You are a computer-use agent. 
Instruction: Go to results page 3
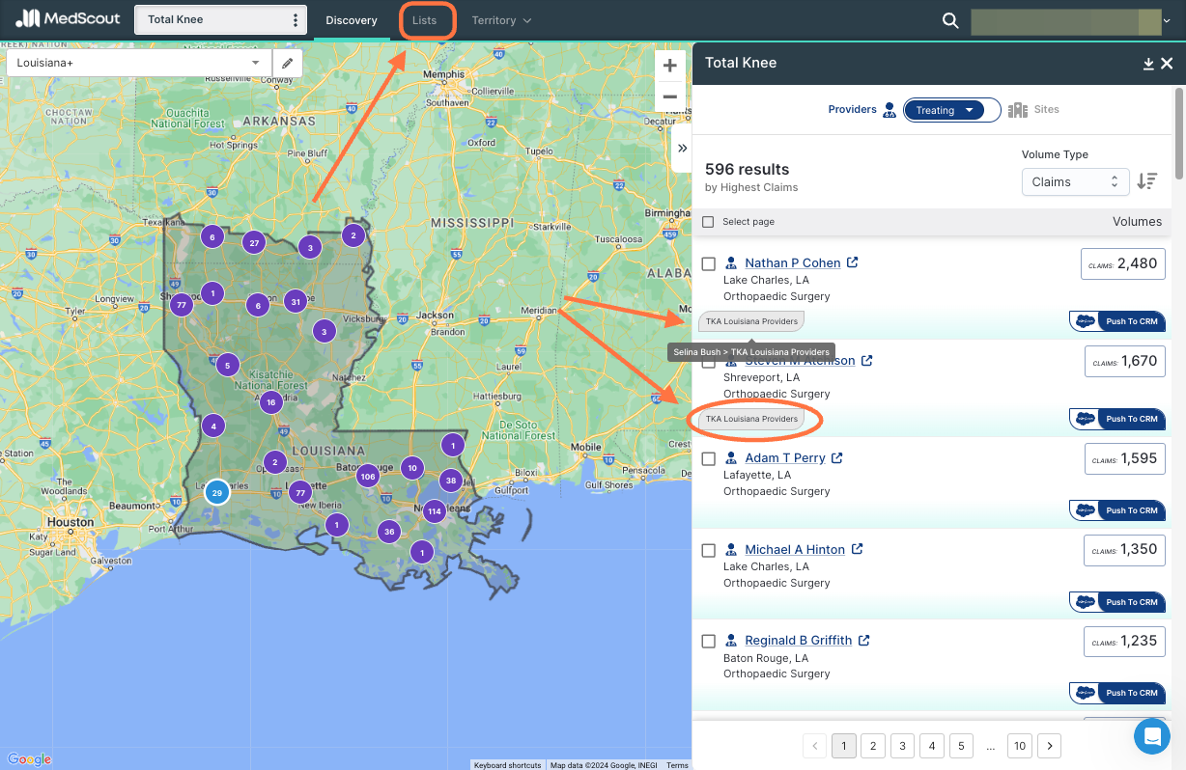point(902,746)
